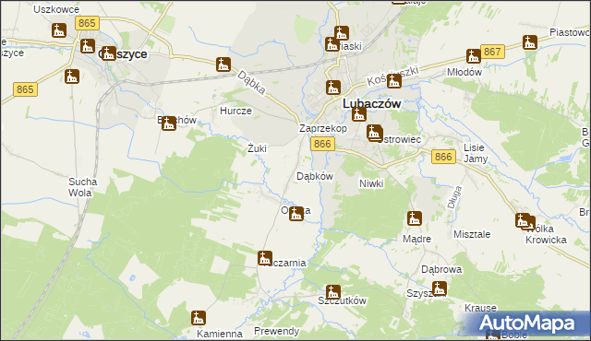Screen dimensions: 591x341
Task: Select road 866 shield near Lisie Jamy
Action: point(443,157)
